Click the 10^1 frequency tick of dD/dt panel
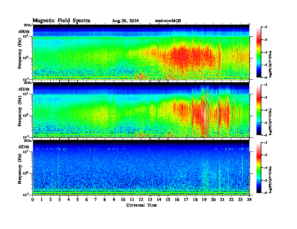Viewport: 297px width, 229px height. tap(25, 94)
